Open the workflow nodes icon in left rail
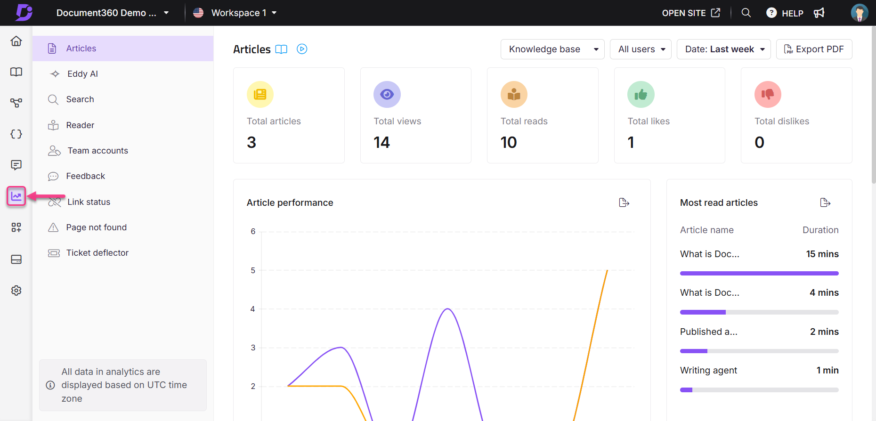The image size is (876, 421). pos(16,103)
